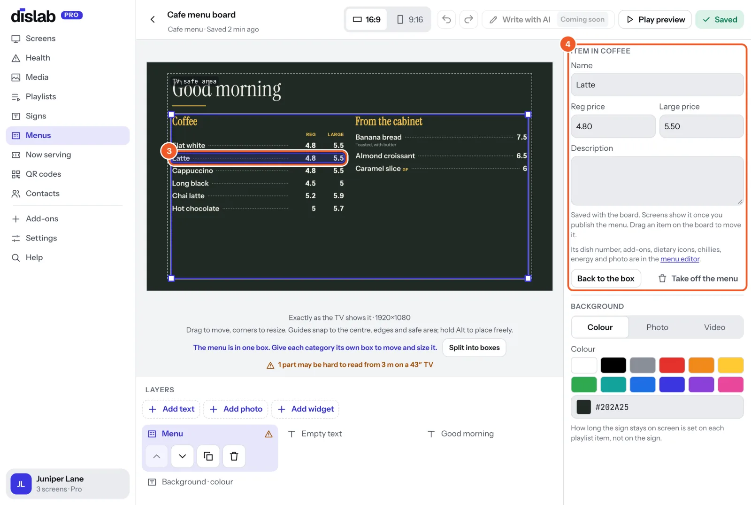
Task: Go to Media library
Action: click(68, 77)
